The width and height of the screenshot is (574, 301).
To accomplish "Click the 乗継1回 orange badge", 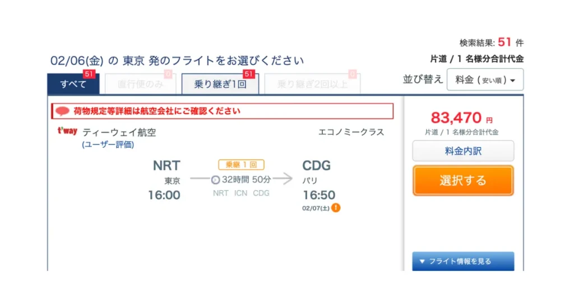I will (241, 165).
